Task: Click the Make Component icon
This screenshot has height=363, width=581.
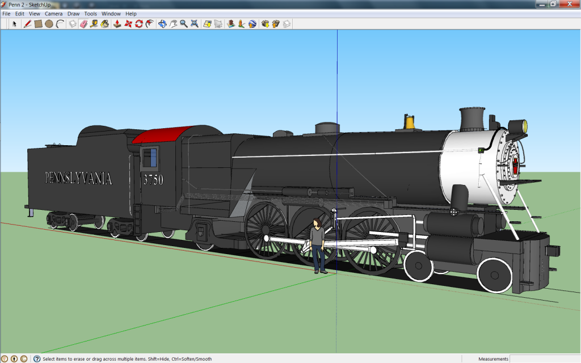Action: pyautogui.click(x=73, y=24)
